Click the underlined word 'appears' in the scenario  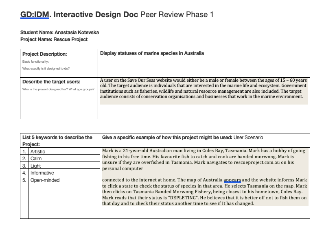[232, 179]
